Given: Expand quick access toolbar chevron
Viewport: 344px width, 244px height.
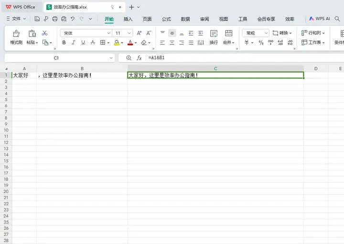Looking at the screenshot, I should tap(90, 19).
